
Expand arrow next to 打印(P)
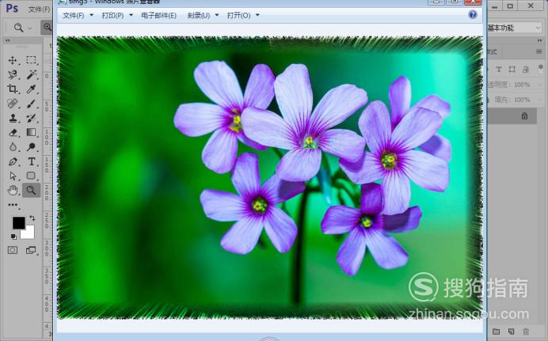(x=131, y=15)
